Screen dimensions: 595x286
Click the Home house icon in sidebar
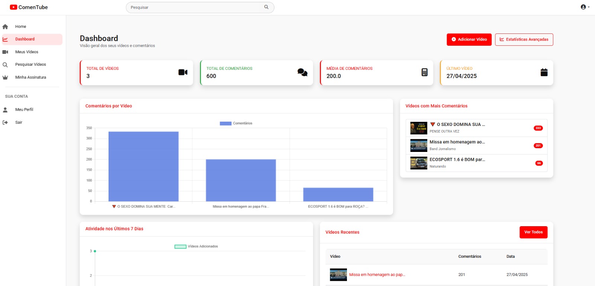click(x=5, y=27)
